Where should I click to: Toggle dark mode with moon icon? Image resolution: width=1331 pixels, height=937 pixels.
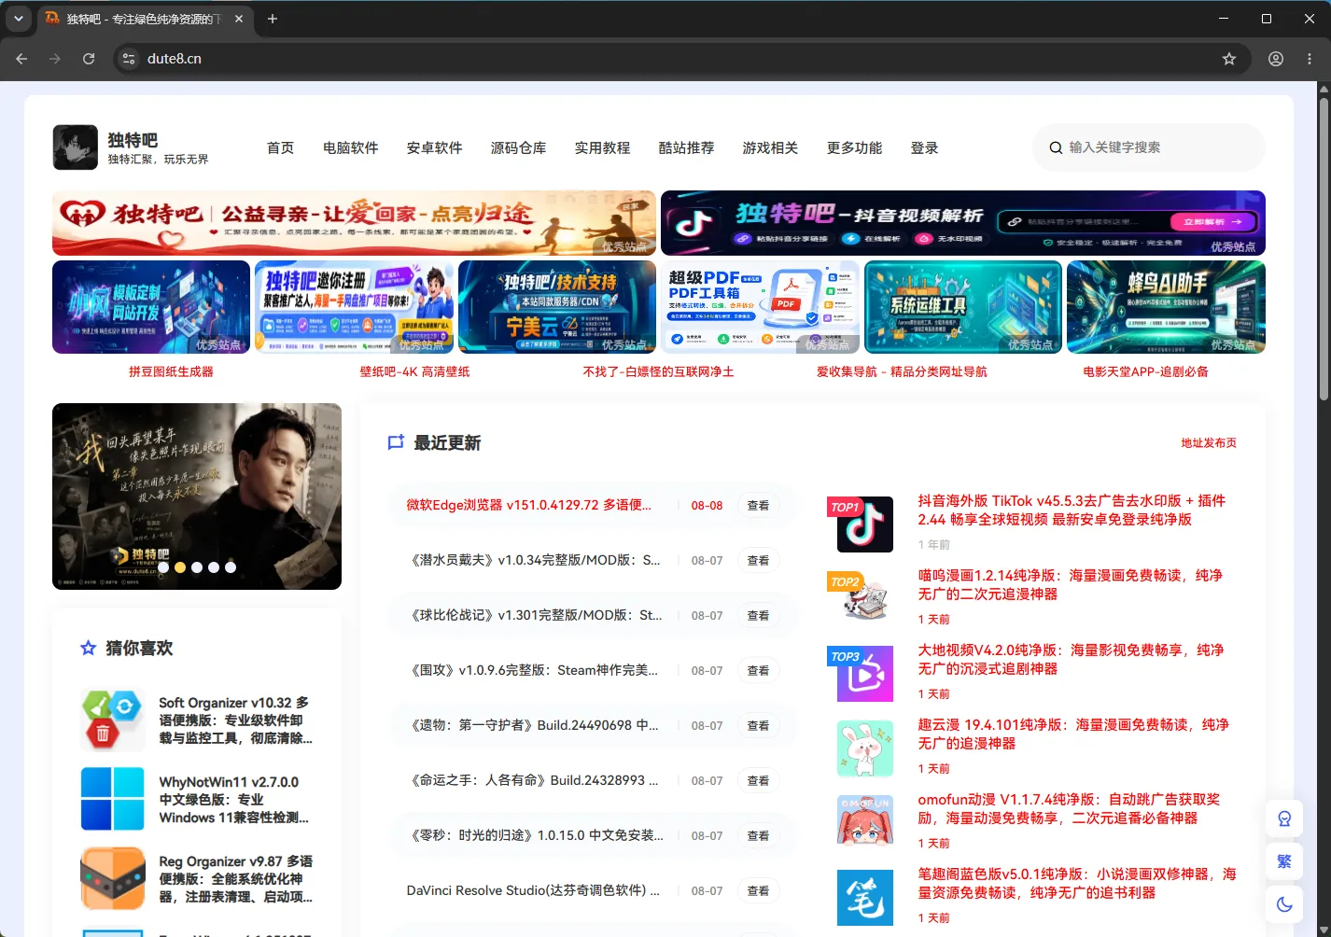pos(1284,904)
